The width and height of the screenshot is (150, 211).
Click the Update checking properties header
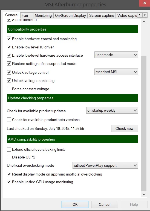(72, 98)
